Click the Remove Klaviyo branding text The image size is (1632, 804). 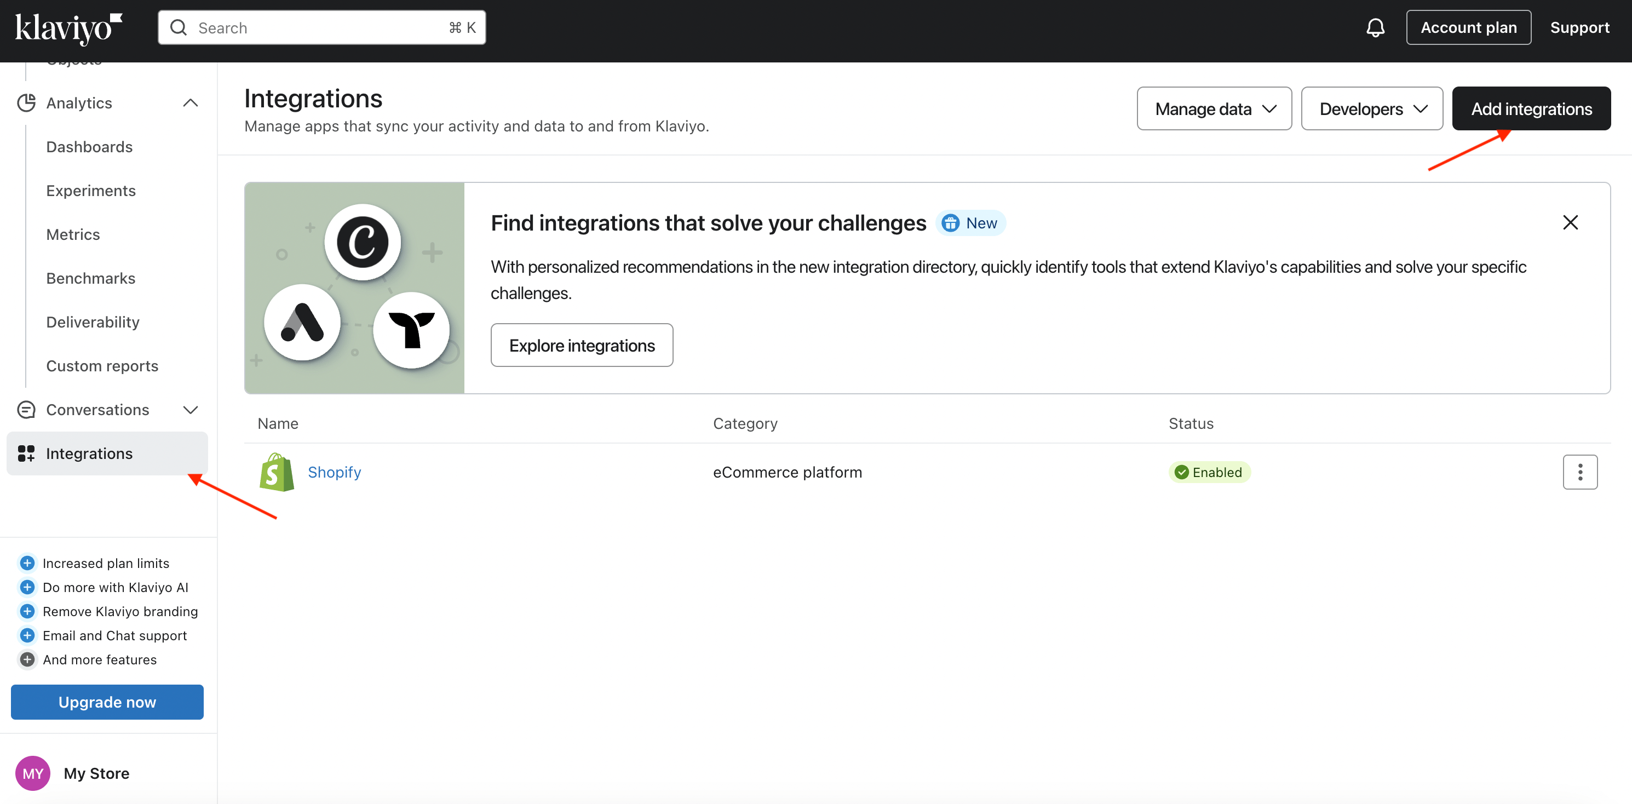[120, 611]
